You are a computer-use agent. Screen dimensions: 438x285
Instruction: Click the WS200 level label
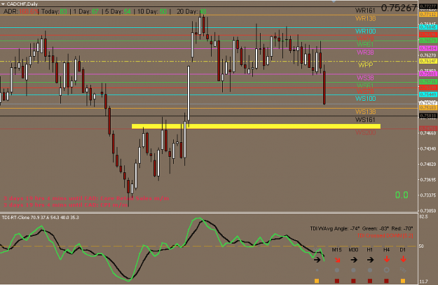[x=365, y=132]
